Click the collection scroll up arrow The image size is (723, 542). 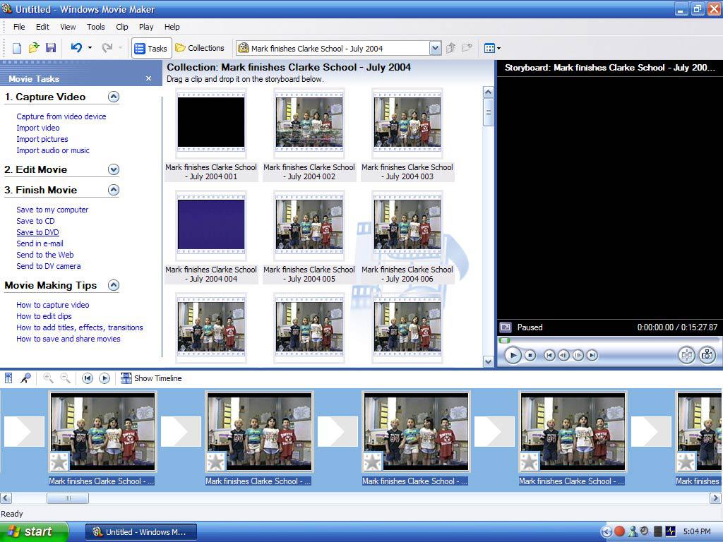pos(489,92)
